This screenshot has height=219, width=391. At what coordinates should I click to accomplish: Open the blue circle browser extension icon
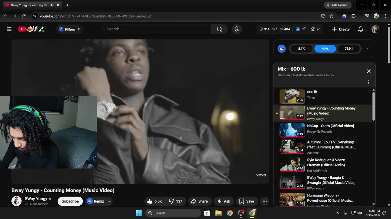click(x=344, y=16)
